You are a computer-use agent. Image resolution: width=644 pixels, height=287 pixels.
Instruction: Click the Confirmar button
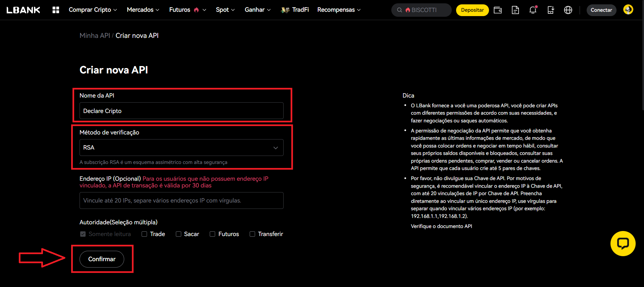point(102,259)
